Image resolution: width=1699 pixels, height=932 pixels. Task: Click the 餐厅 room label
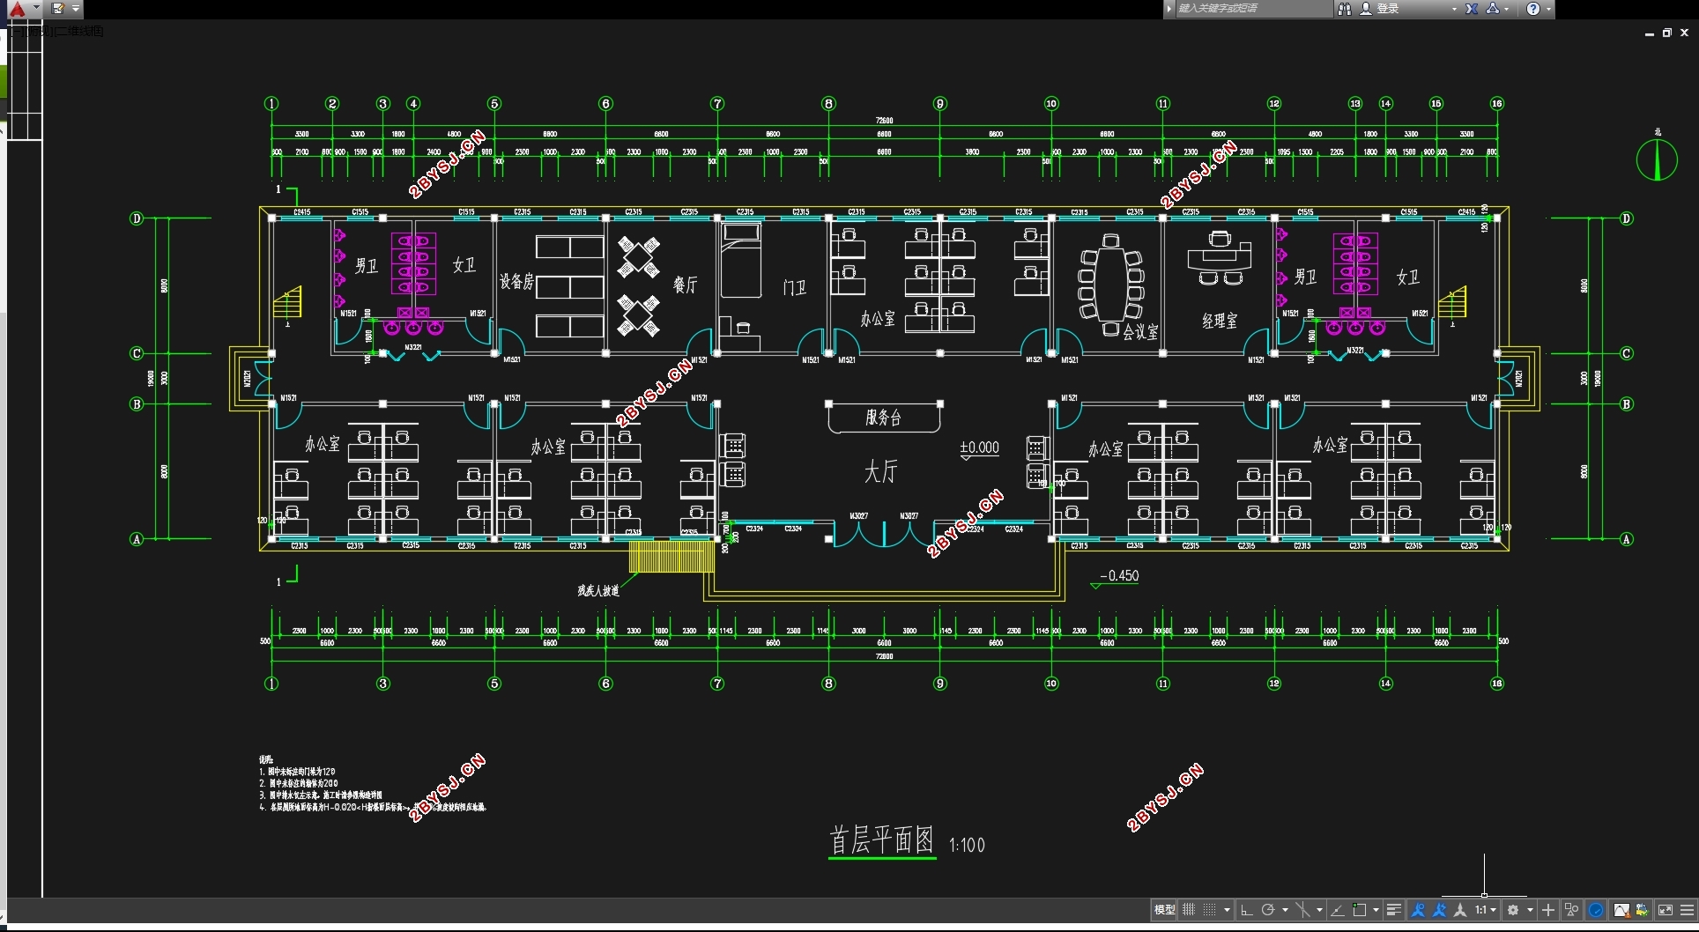click(685, 284)
